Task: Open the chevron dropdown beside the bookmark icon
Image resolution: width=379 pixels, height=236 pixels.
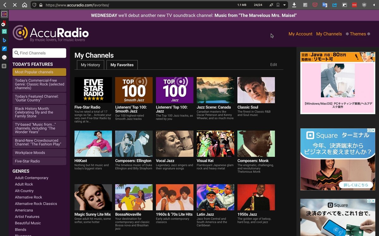Action: point(285,5)
